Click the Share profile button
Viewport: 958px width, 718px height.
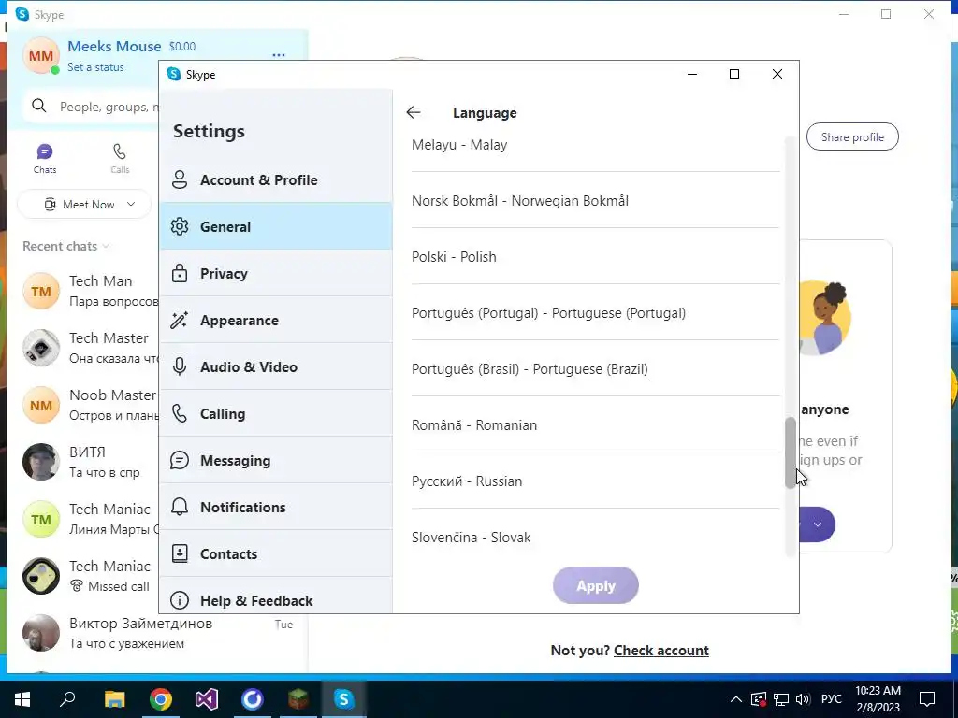[852, 136]
